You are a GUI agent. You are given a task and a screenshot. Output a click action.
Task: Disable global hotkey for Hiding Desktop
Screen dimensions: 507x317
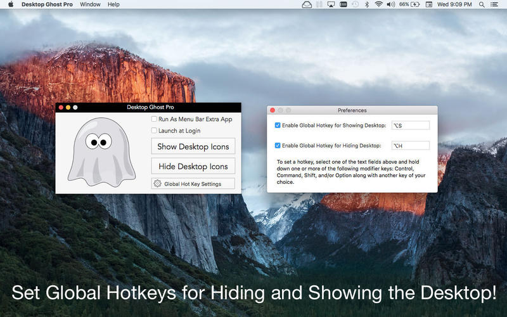[x=278, y=146]
